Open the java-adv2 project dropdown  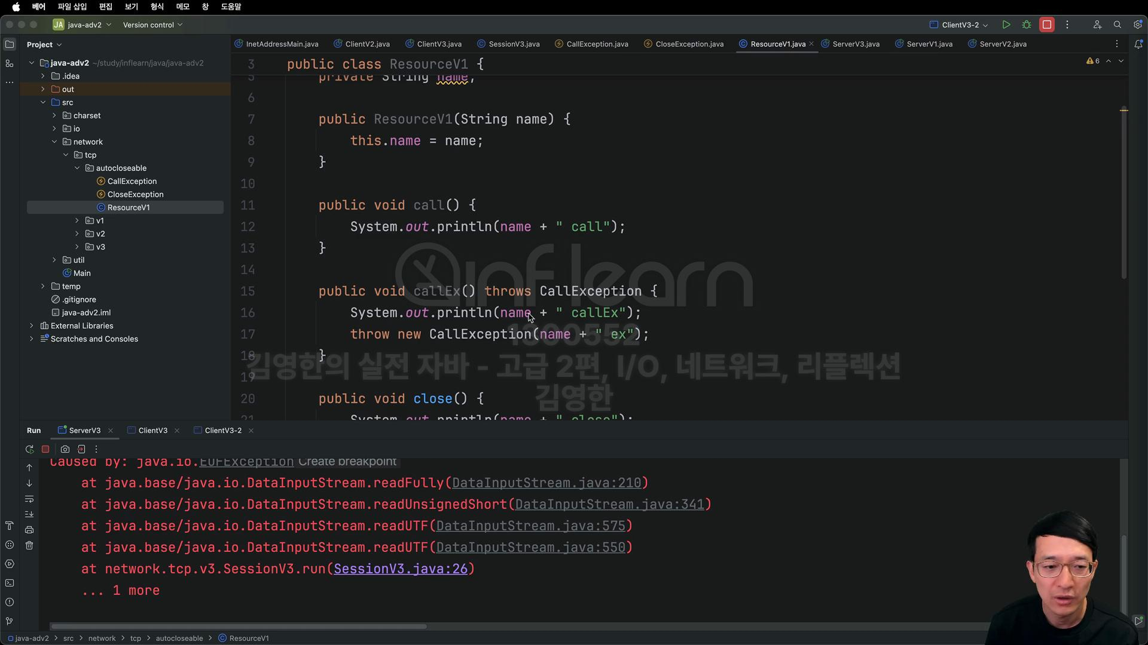83,24
